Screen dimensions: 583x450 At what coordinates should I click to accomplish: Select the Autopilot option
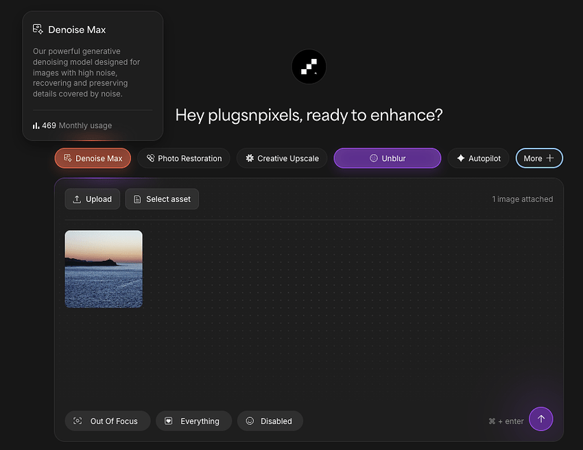pyautogui.click(x=478, y=158)
